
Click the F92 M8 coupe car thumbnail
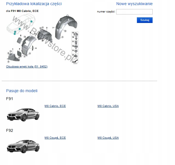click(x=23, y=146)
